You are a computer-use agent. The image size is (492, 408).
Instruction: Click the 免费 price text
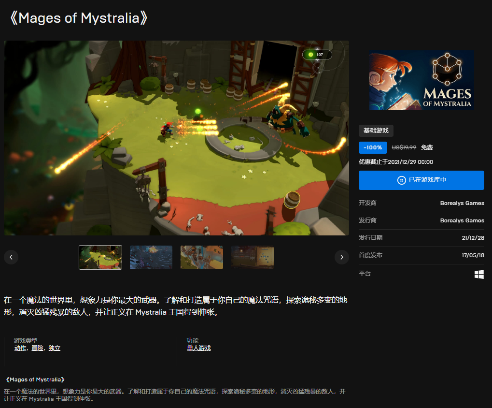pyautogui.click(x=427, y=147)
